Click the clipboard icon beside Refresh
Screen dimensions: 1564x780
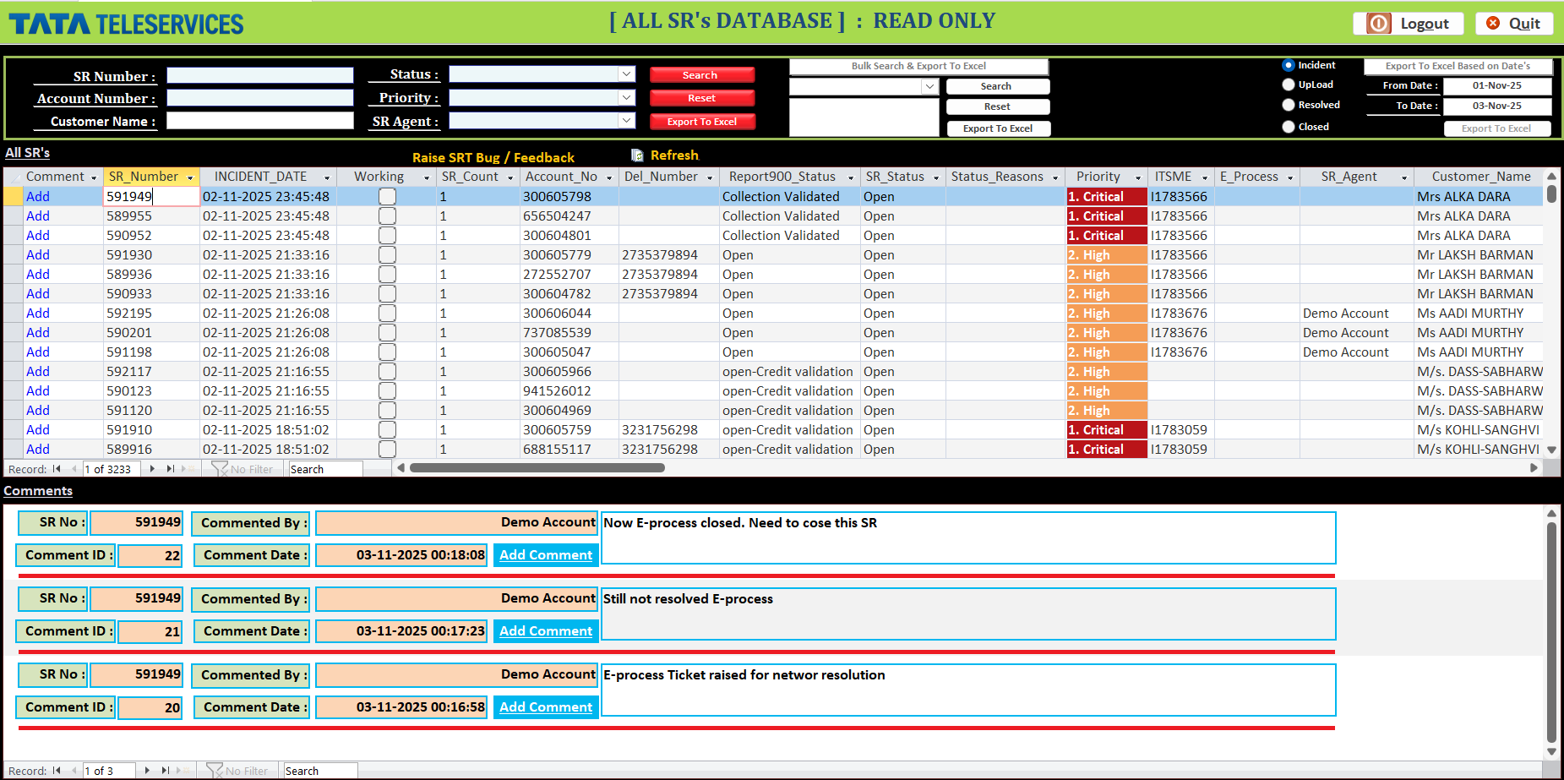(x=636, y=155)
